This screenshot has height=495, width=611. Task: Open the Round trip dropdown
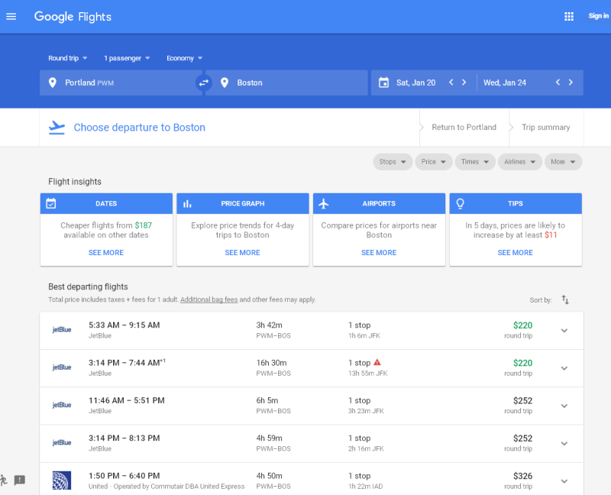pos(68,58)
